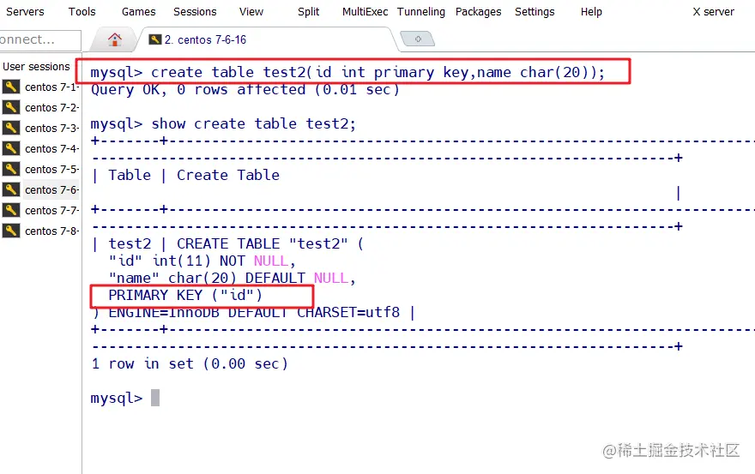This screenshot has height=474, width=755.
Task: Switch to the centos 7-6-16 tab
Action: click(x=205, y=40)
